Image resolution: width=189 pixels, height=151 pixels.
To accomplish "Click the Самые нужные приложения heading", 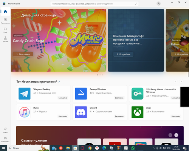I will (34, 142).
